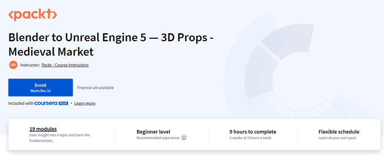Click the Starts Dec 31 text in the button
384x156 pixels.
point(41,91)
